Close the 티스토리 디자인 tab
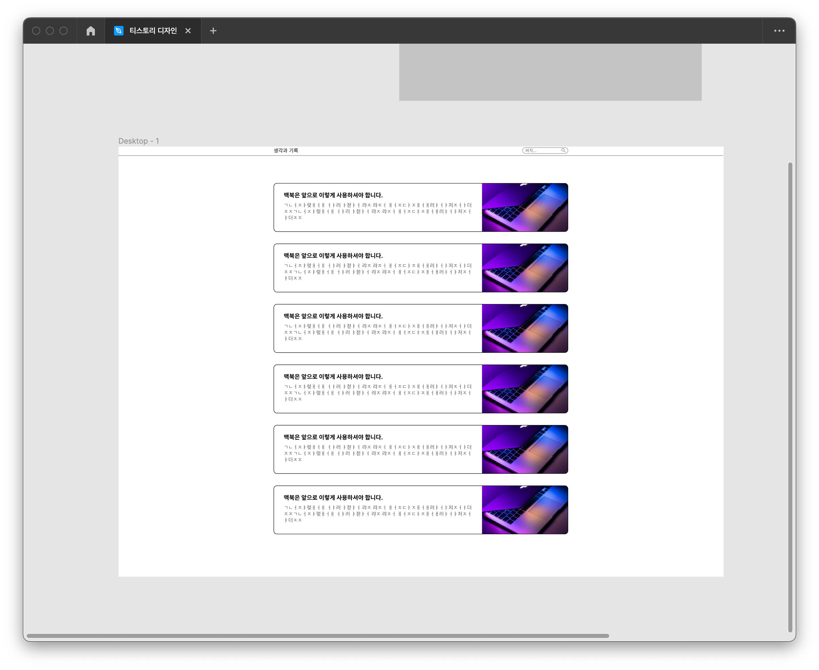 point(188,31)
